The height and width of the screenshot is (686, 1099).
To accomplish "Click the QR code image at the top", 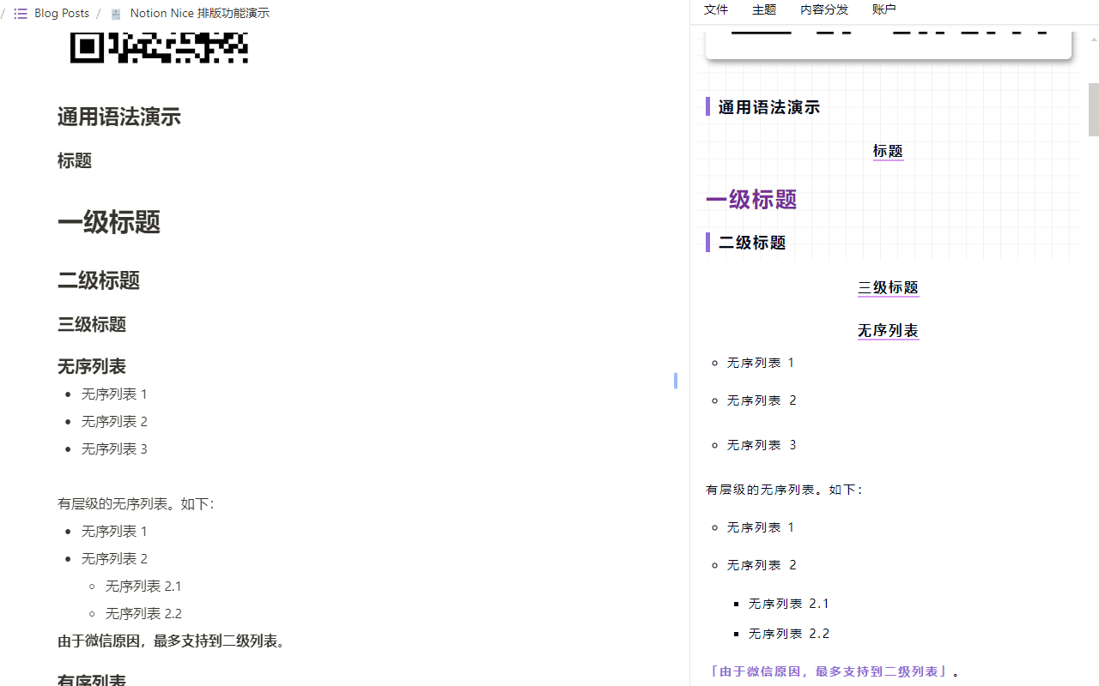I will [159, 47].
